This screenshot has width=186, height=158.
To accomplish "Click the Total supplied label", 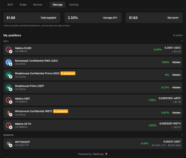I will tap(48, 18).
